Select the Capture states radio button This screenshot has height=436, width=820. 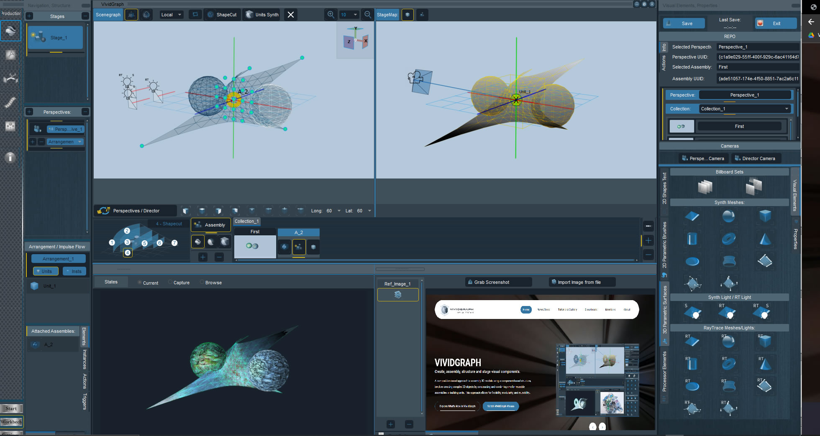170,283
